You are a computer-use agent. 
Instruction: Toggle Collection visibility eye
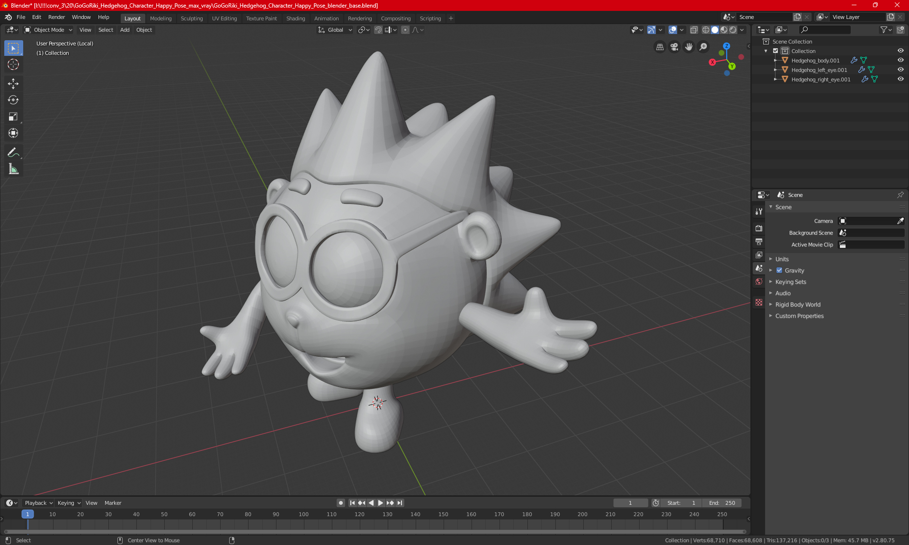coord(900,51)
